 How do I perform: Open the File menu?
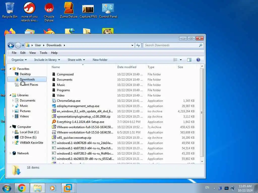(14, 53)
